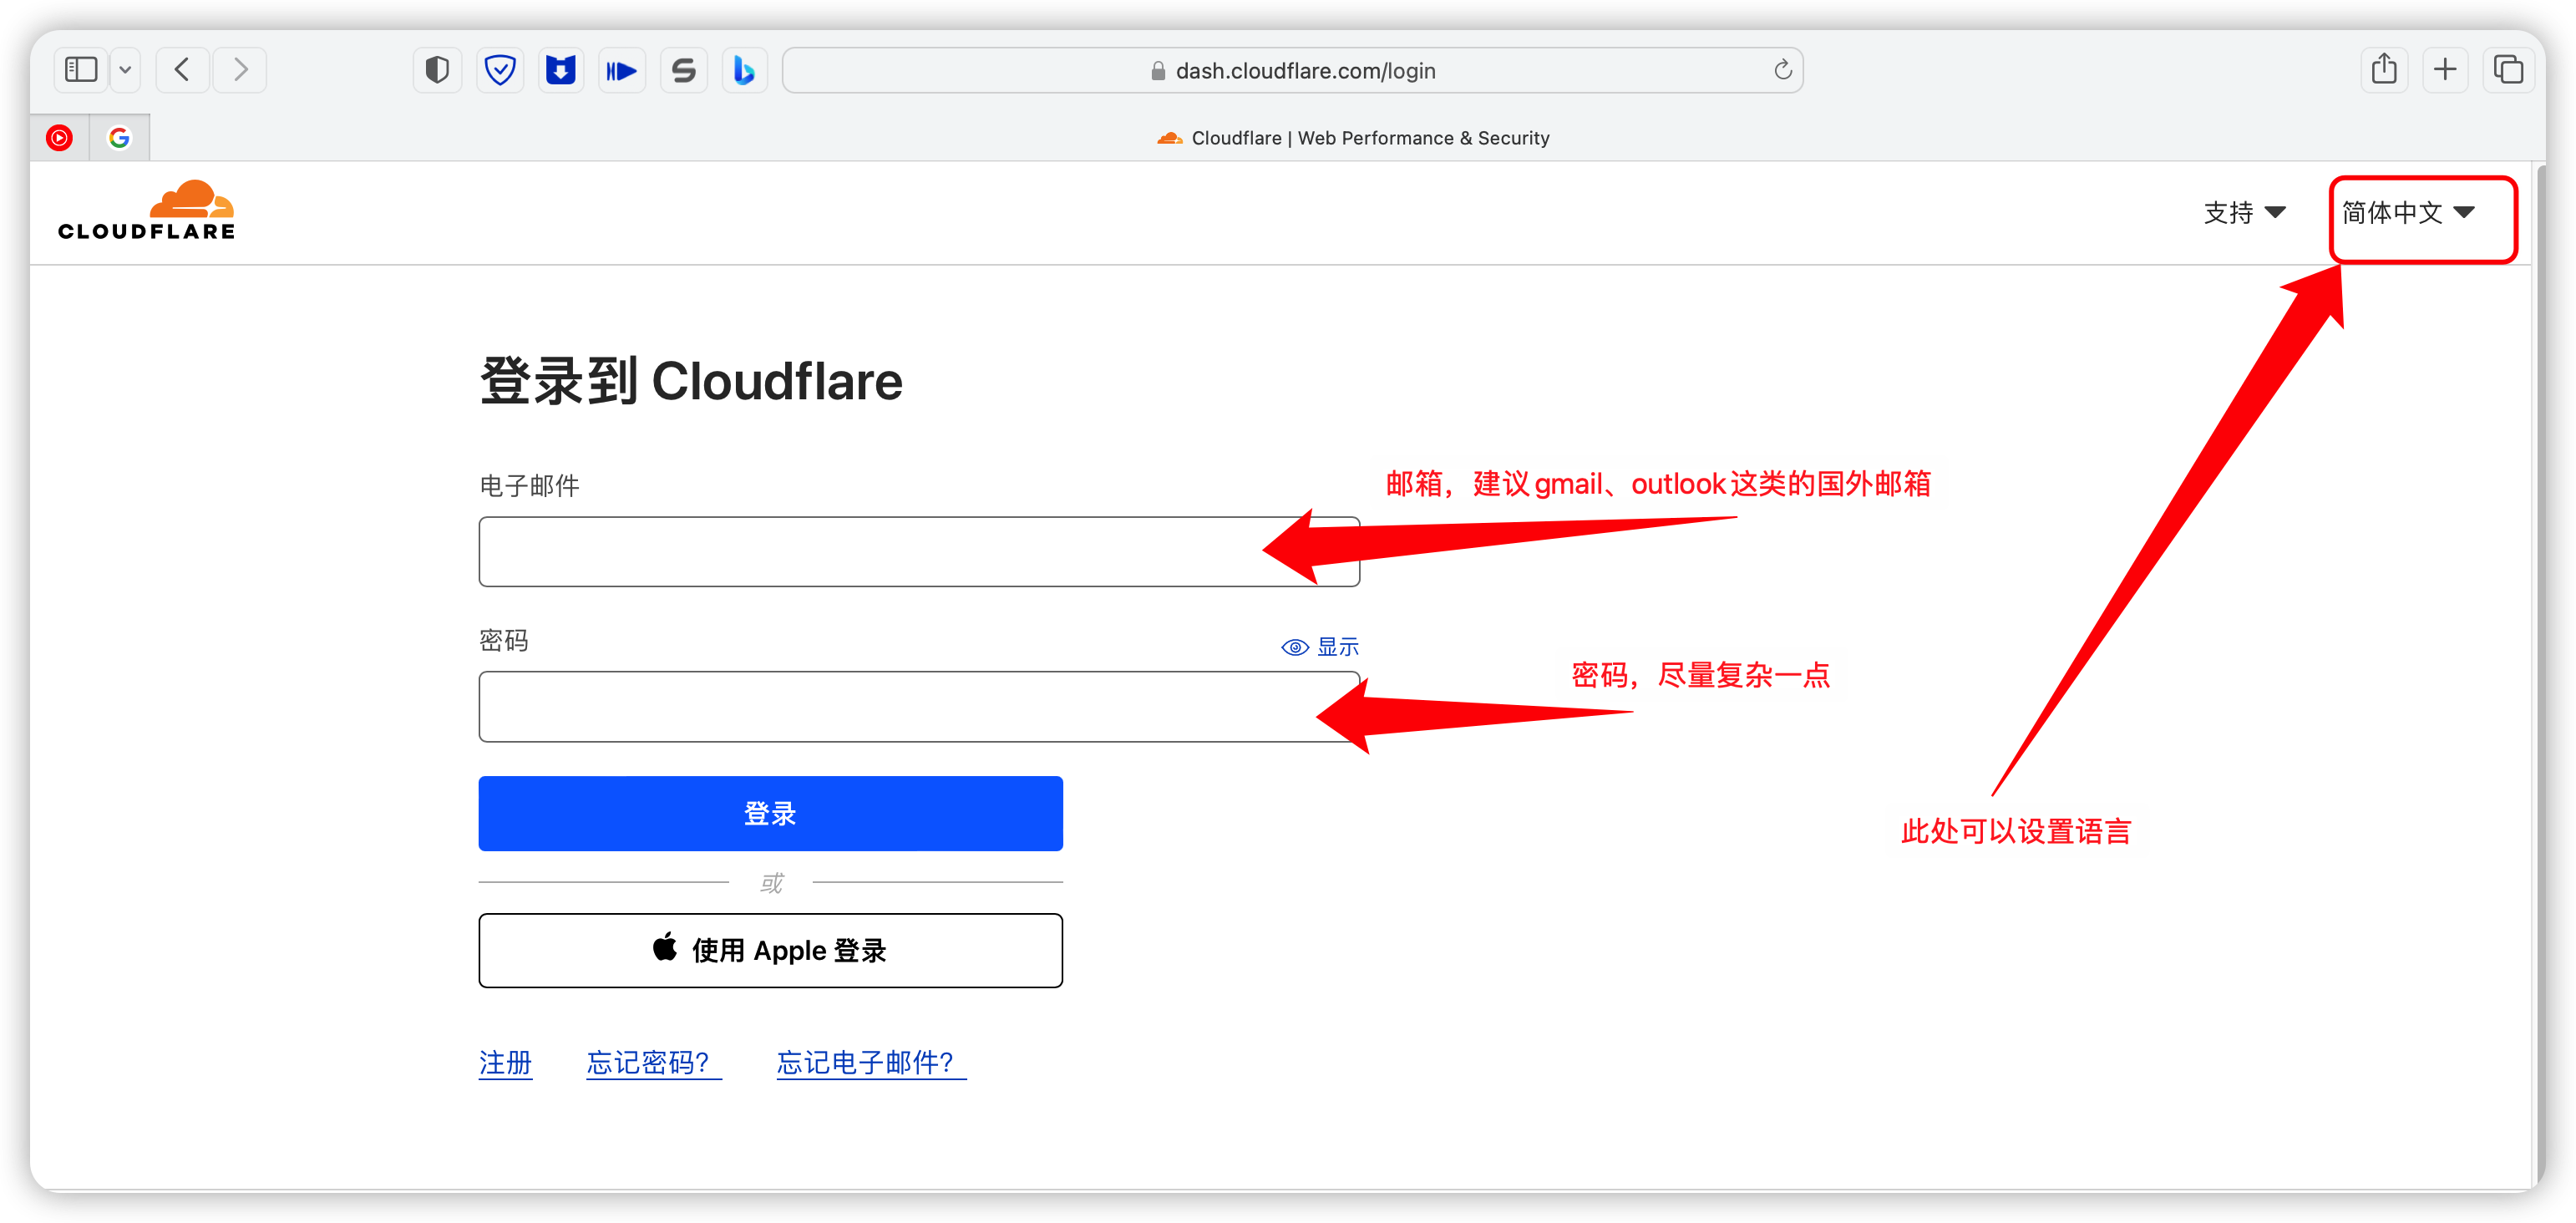This screenshot has height=1223, width=2576.
Task: Click the forward navigation arrow
Action: (x=240, y=70)
